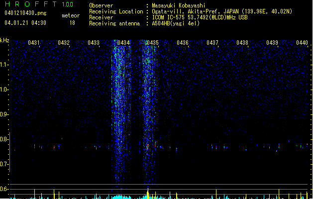This screenshot has width=313, height=199.
Task: Click the 0.6 kHz axis label
Action: tap(4, 189)
